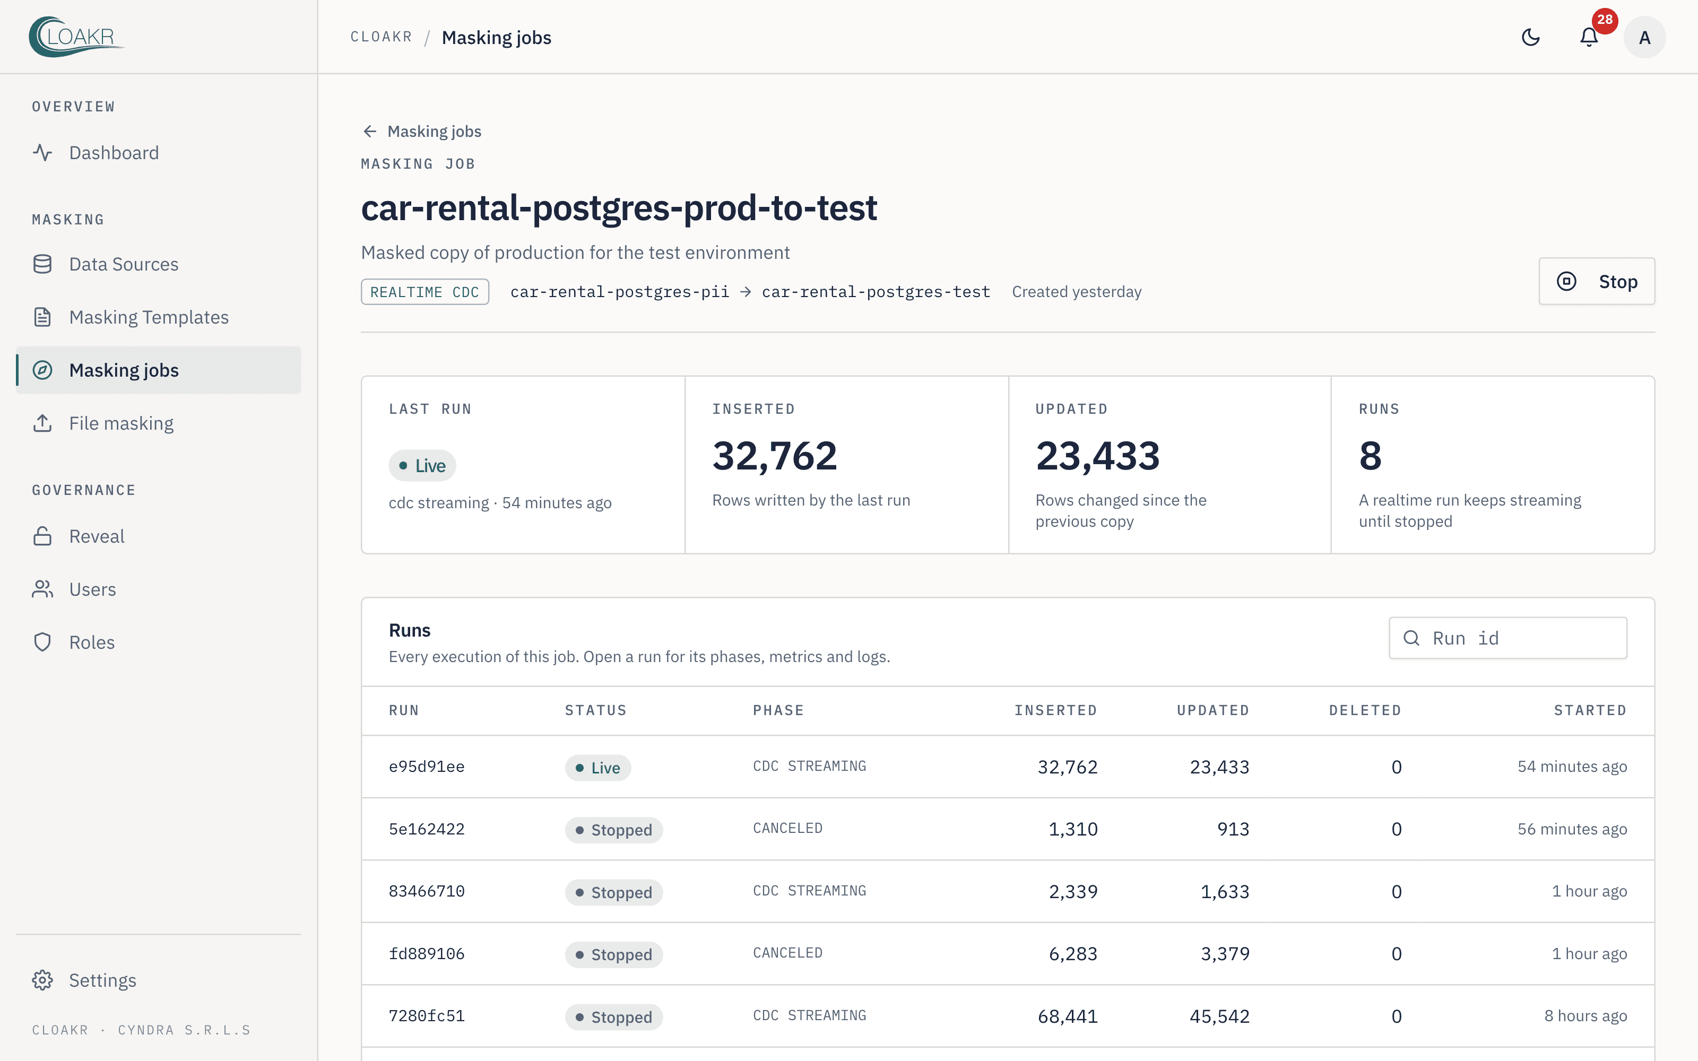Navigate to Users page
The width and height of the screenshot is (1698, 1061).
pyautogui.click(x=159, y=589)
